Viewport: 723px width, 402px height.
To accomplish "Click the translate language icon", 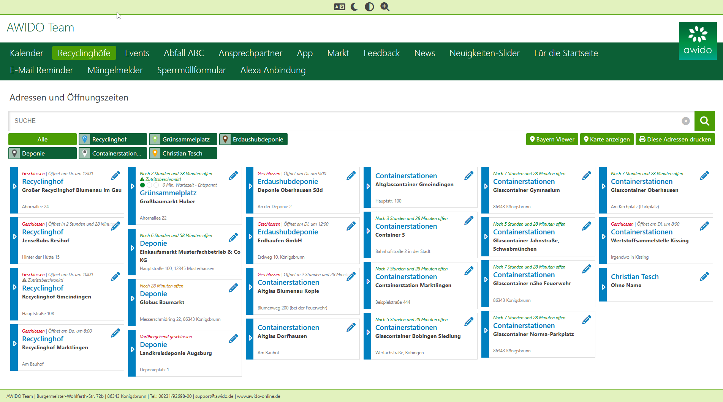I will point(339,7).
